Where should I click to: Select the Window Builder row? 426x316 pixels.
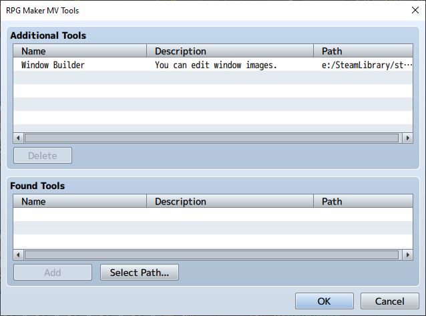[x=213, y=65]
